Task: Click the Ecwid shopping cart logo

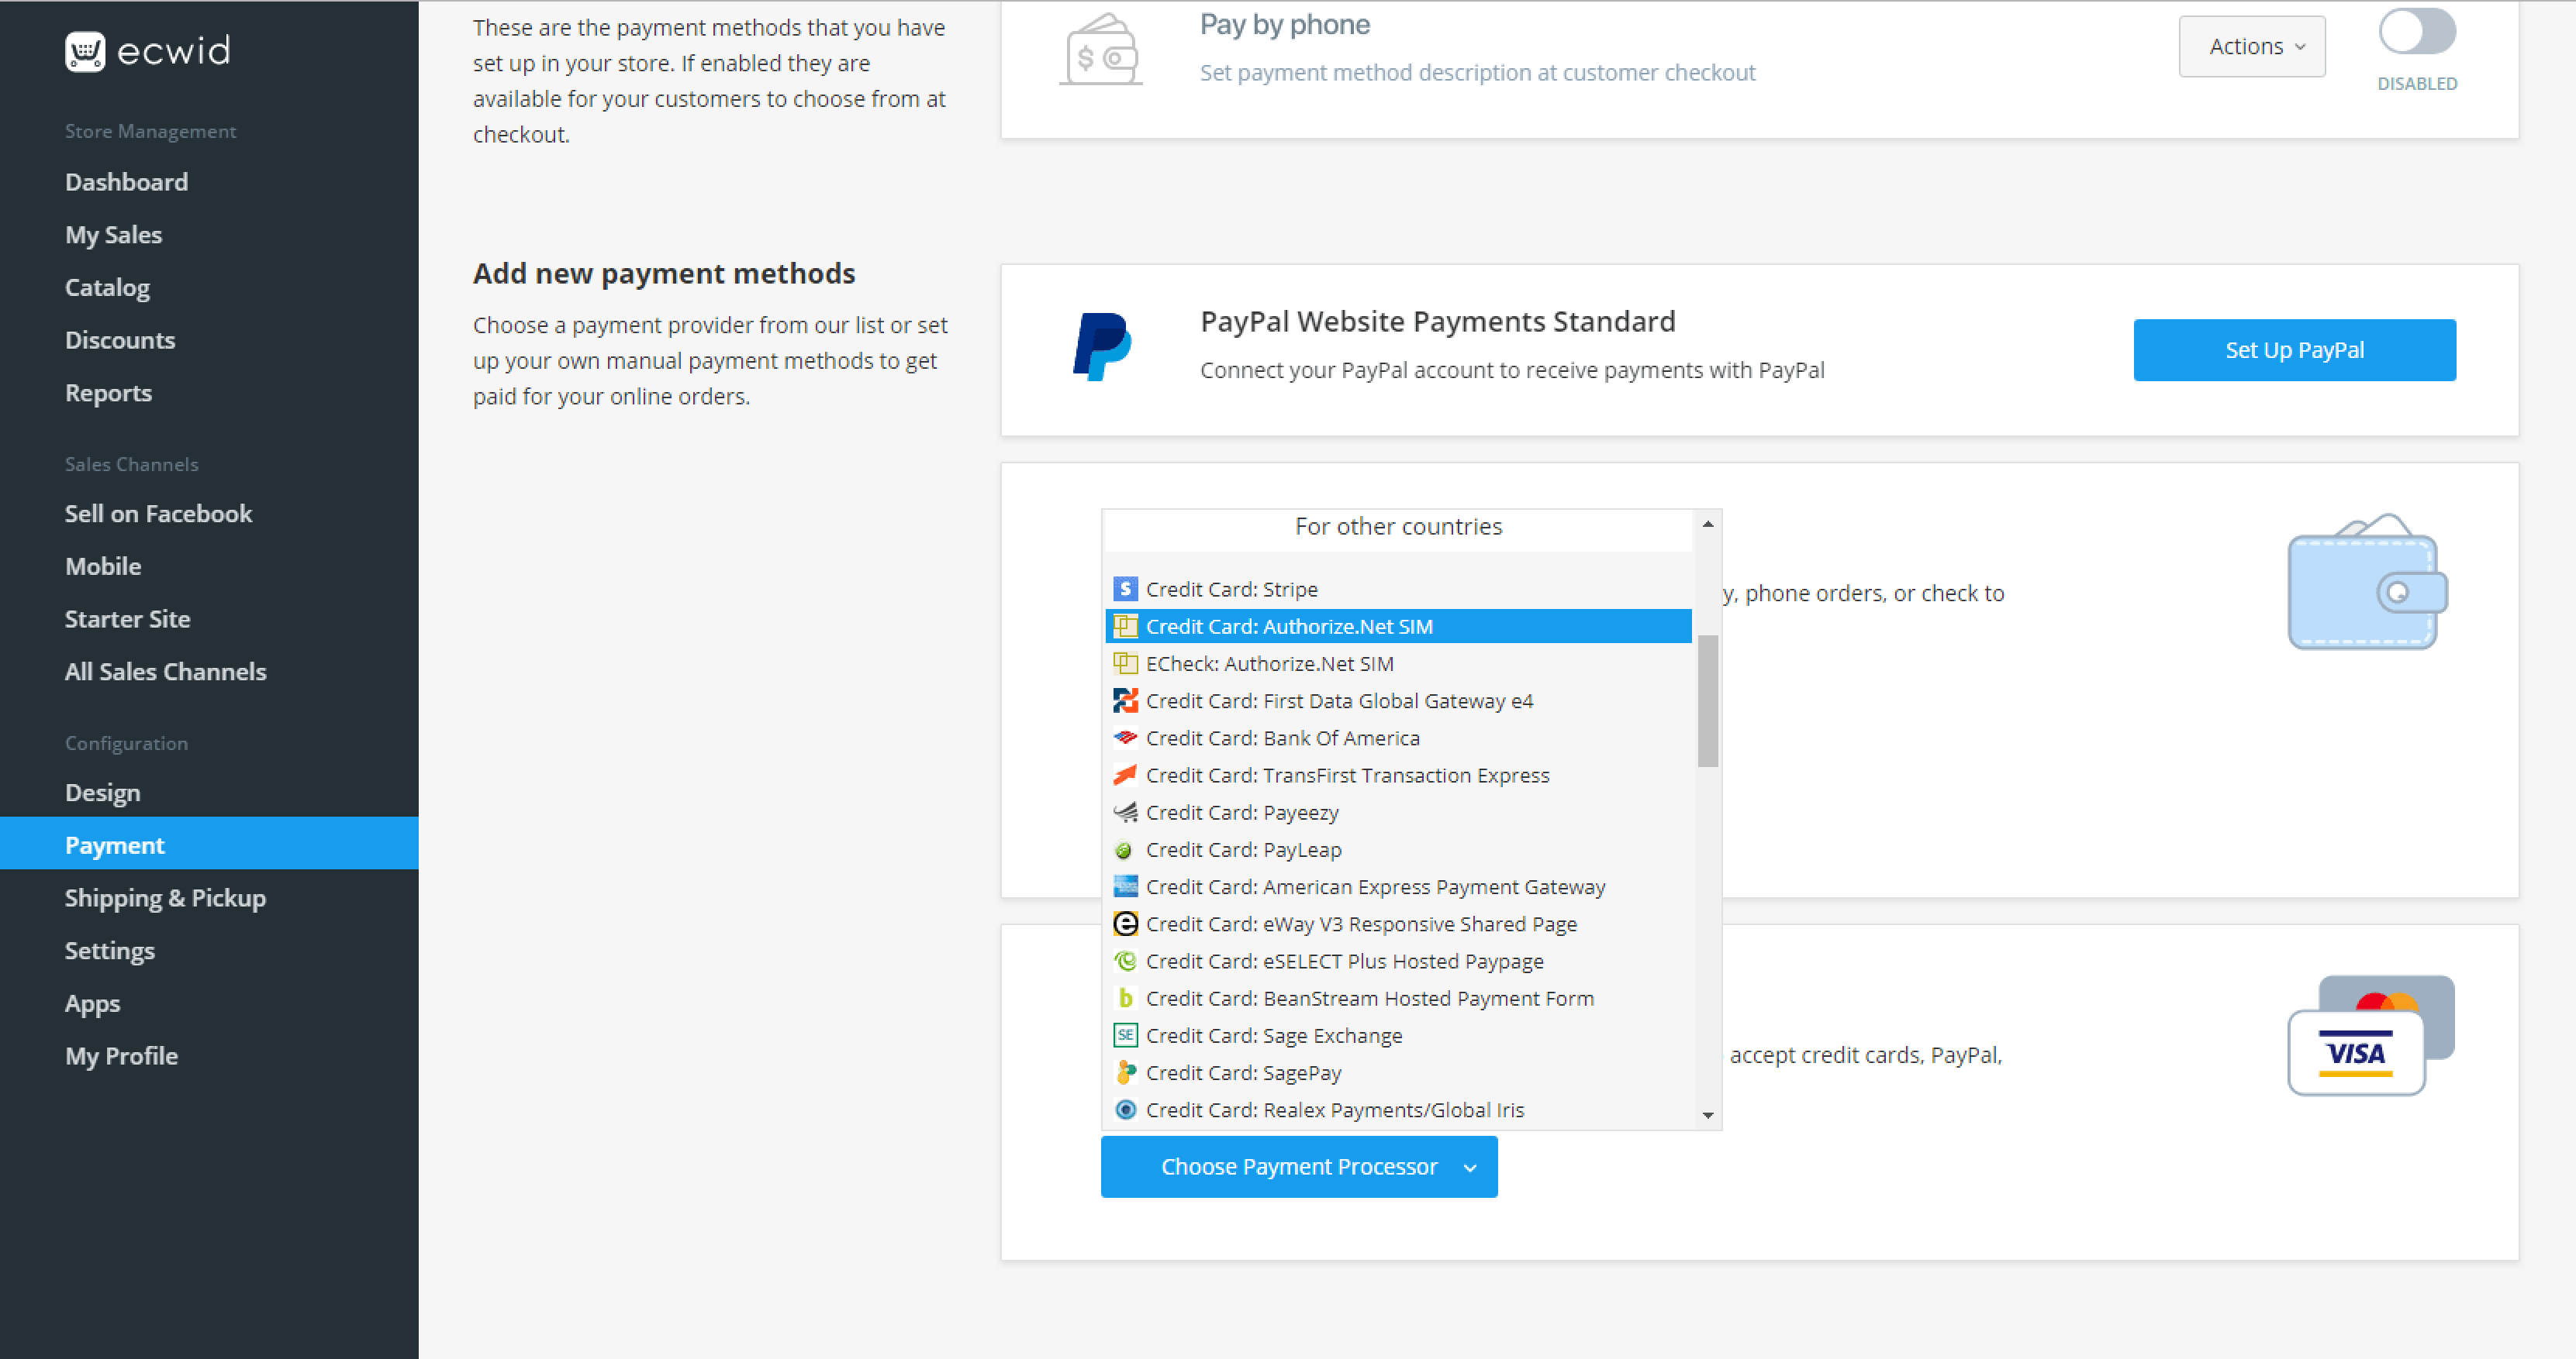Action: point(85,52)
